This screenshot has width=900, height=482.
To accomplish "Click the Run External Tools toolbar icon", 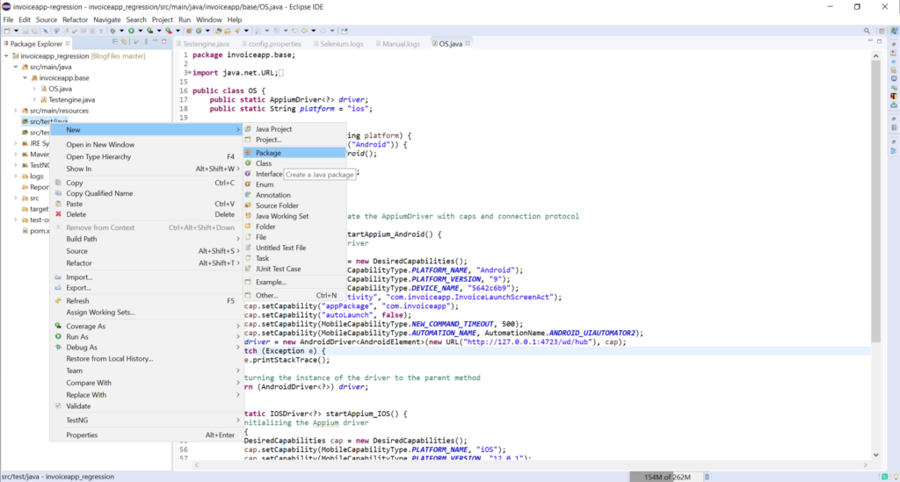I will pos(168,31).
